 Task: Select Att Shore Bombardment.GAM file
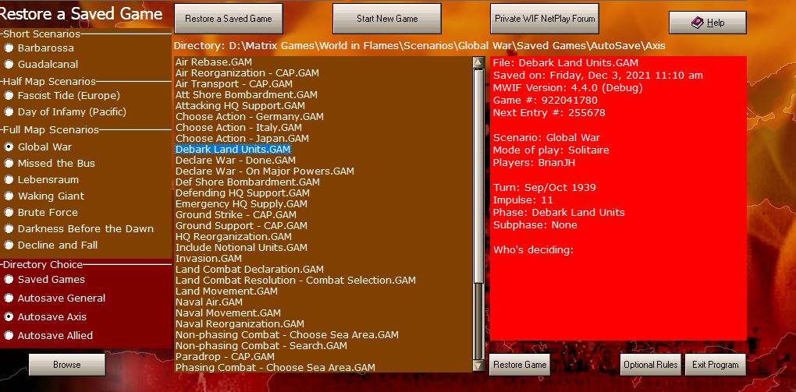click(246, 95)
